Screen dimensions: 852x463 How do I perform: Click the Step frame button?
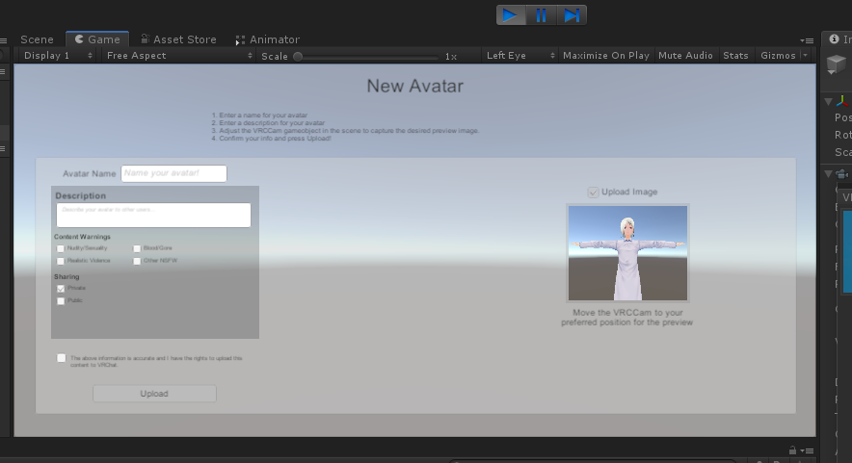click(572, 15)
